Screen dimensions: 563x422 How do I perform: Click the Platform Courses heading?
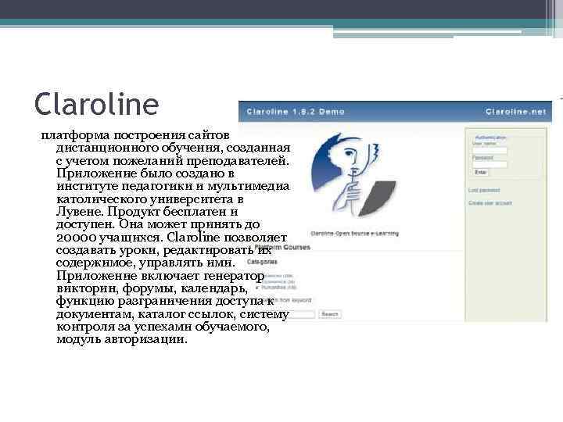pyautogui.click(x=282, y=247)
